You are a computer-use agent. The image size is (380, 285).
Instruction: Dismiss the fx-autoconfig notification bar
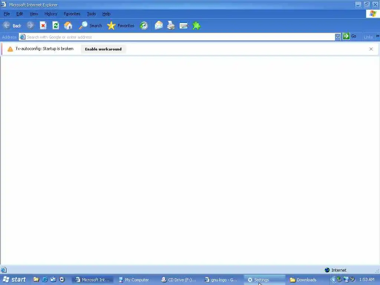click(x=371, y=49)
